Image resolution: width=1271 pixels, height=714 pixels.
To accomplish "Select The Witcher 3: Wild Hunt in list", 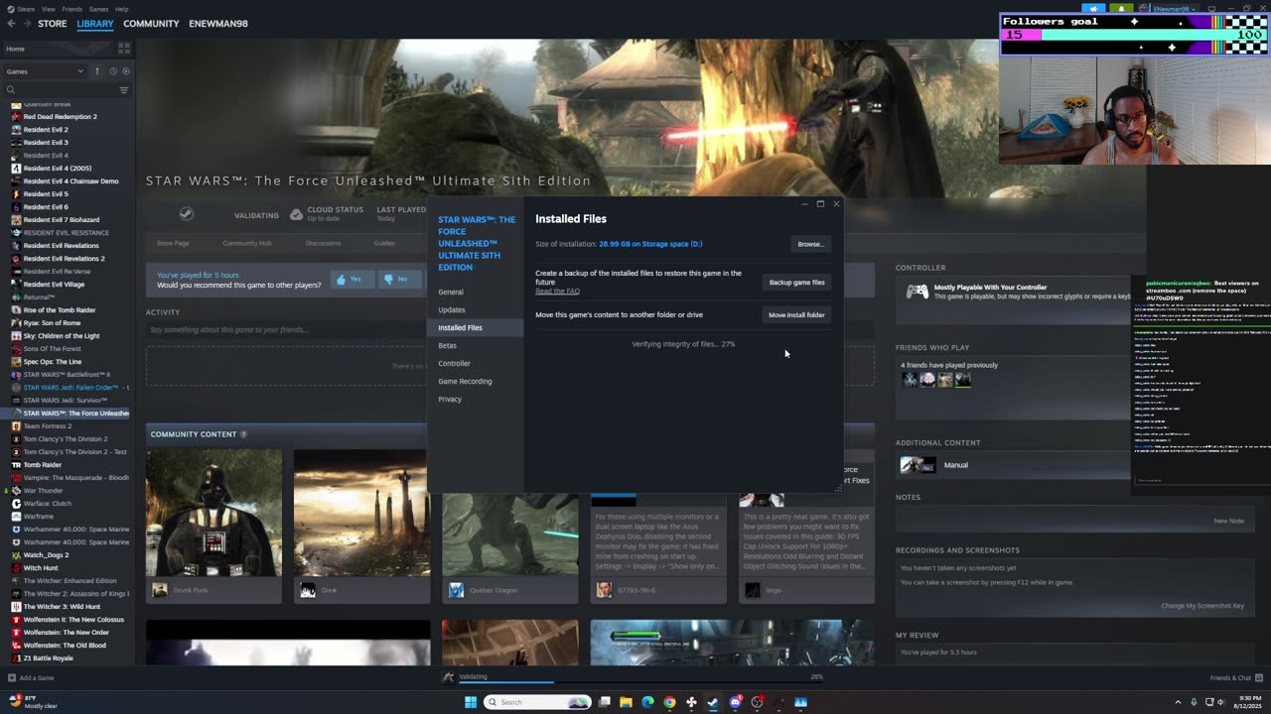I will click(x=62, y=607).
